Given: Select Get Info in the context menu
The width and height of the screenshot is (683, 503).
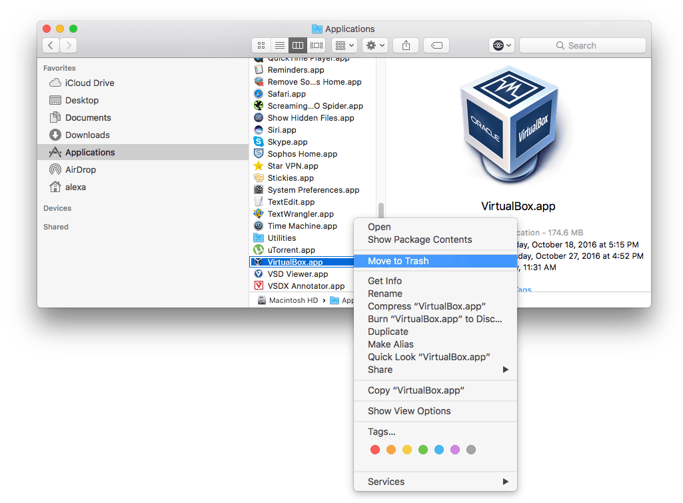Looking at the screenshot, I should pyautogui.click(x=384, y=281).
